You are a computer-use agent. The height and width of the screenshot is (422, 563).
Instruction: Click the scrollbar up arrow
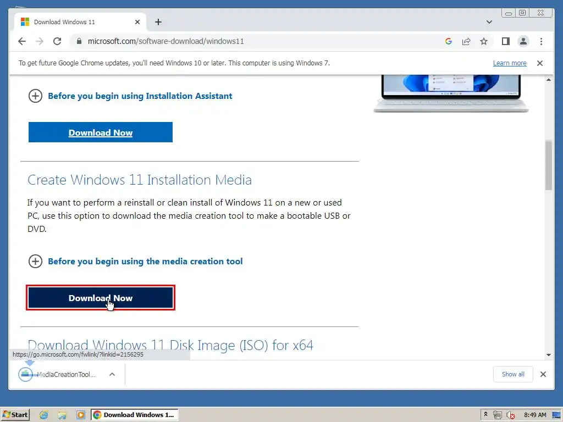coord(548,80)
